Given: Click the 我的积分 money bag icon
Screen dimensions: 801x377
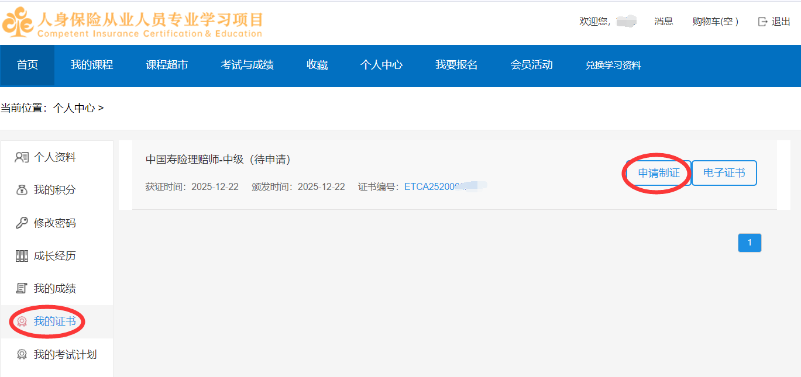Looking at the screenshot, I should [x=22, y=190].
